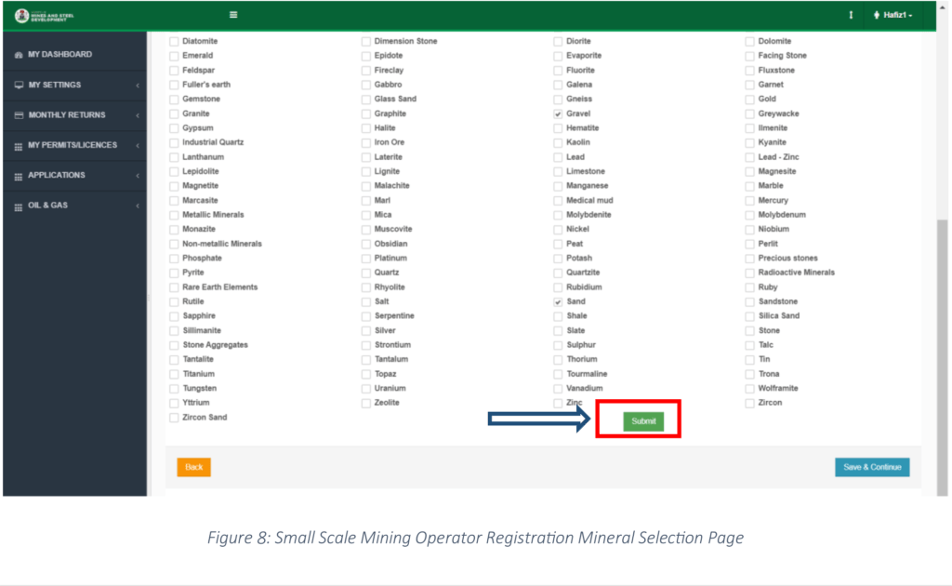The width and height of the screenshot is (952, 586).
Task: Click the My Settings monitor icon
Action: (20, 86)
